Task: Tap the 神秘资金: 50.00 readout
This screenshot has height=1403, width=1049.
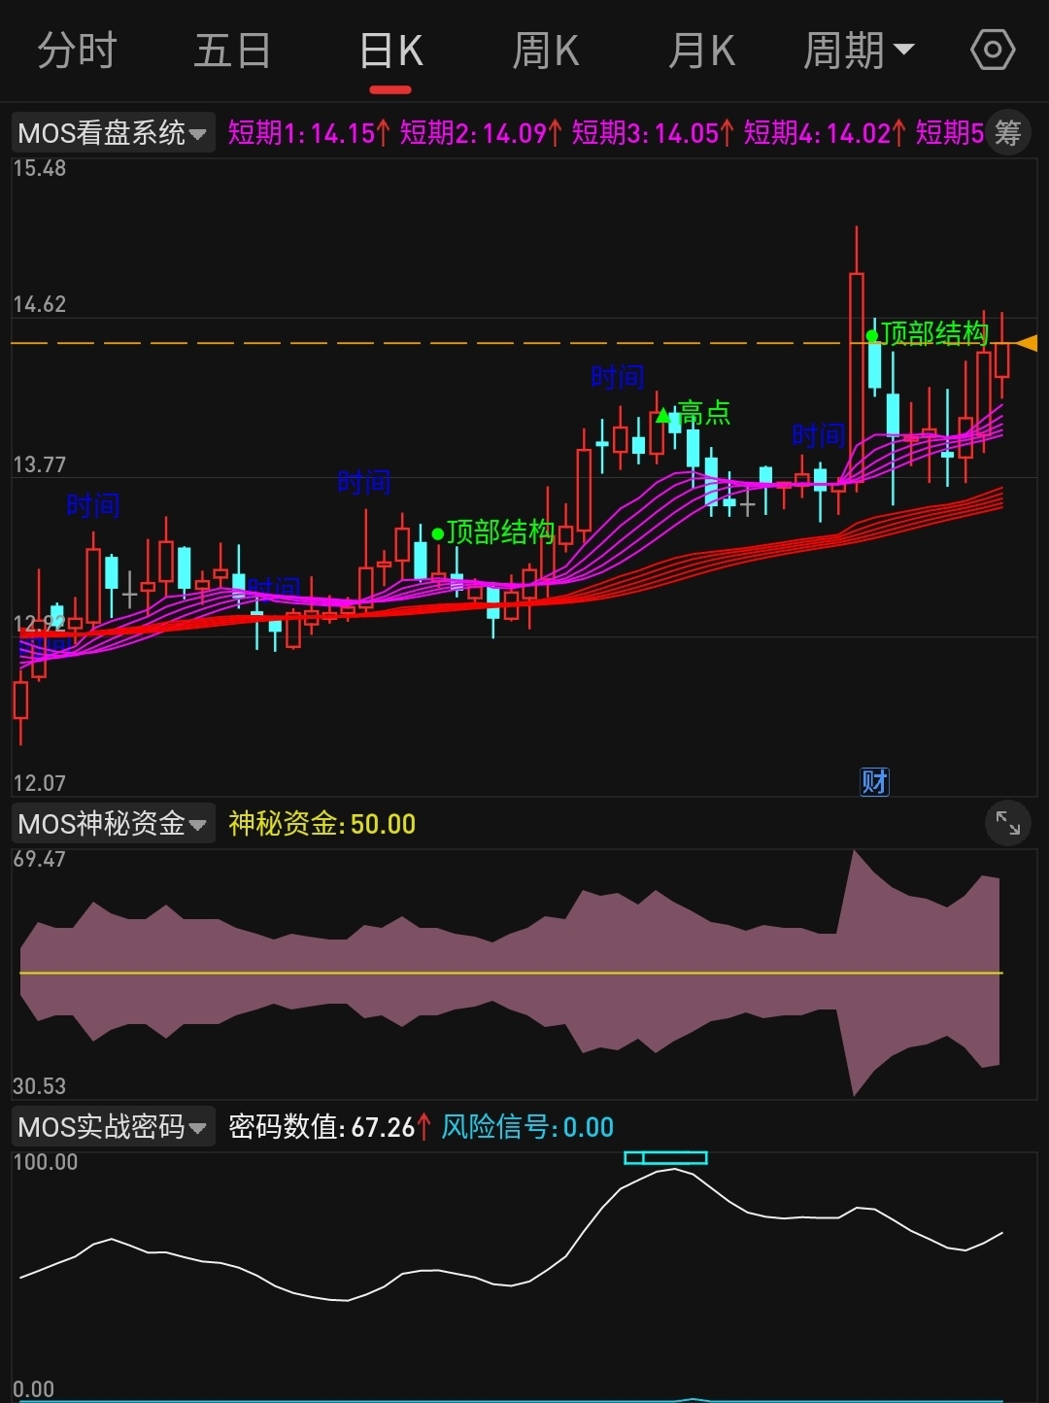Action: click(322, 825)
